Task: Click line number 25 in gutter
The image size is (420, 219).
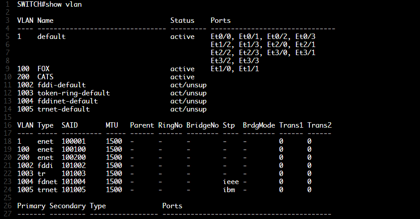Action: point(8,198)
